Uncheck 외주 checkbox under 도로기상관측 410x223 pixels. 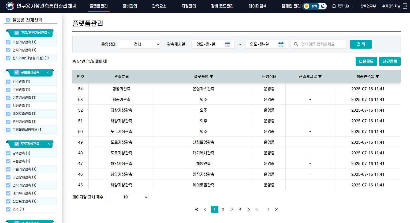[x=8, y=209]
